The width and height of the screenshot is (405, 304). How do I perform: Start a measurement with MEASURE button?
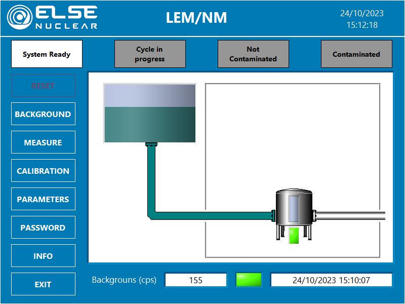point(43,142)
